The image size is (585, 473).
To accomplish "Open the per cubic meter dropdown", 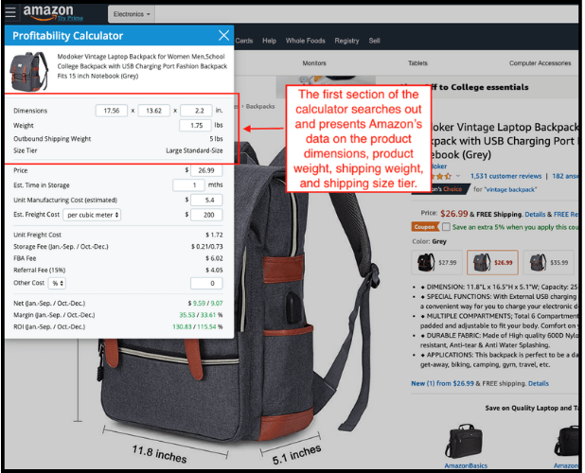I will [92, 215].
